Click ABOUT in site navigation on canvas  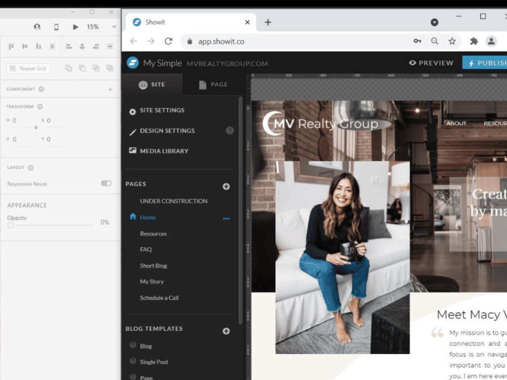click(x=456, y=124)
